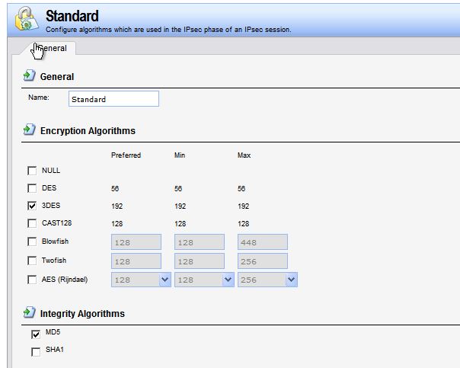Enable CAST128 encryption

pos(32,223)
